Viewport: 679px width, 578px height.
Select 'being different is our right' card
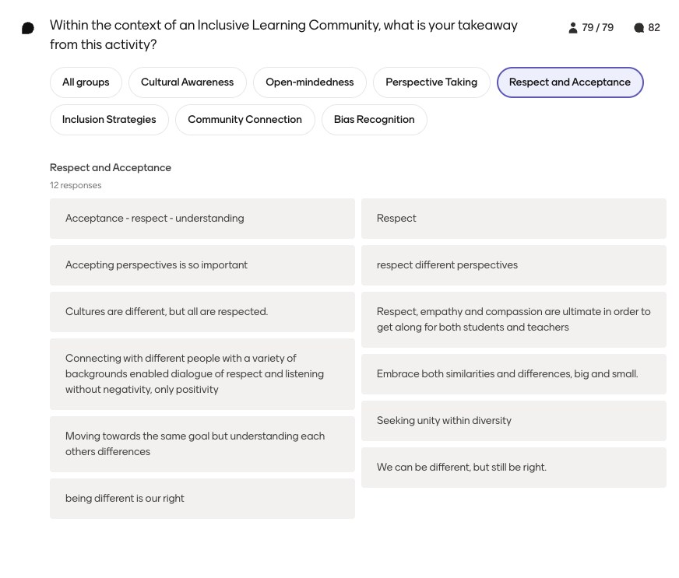pyautogui.click(x=202, y=499)
